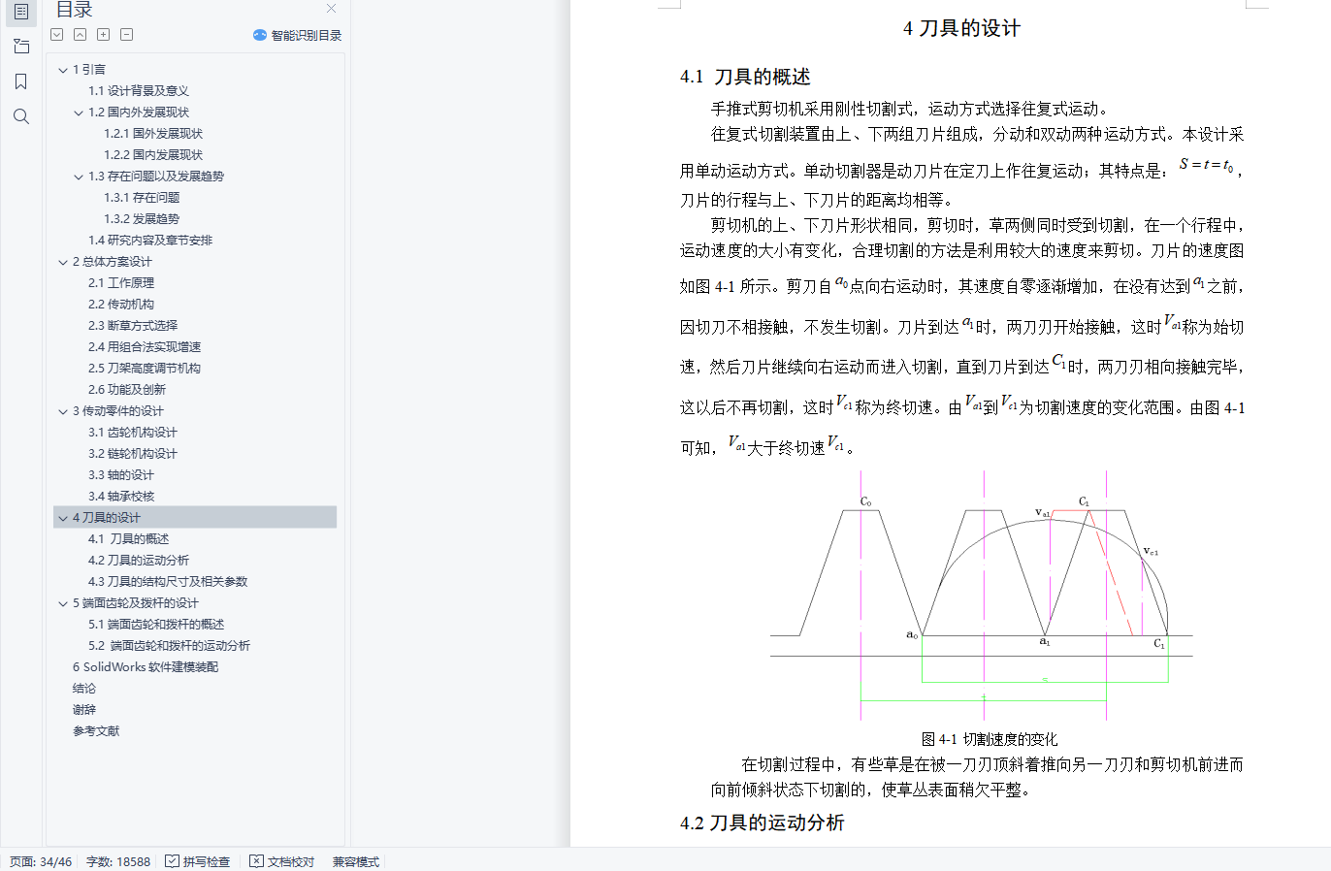Click the page count '页面: 34/46' in status bar

click(41, 861)
